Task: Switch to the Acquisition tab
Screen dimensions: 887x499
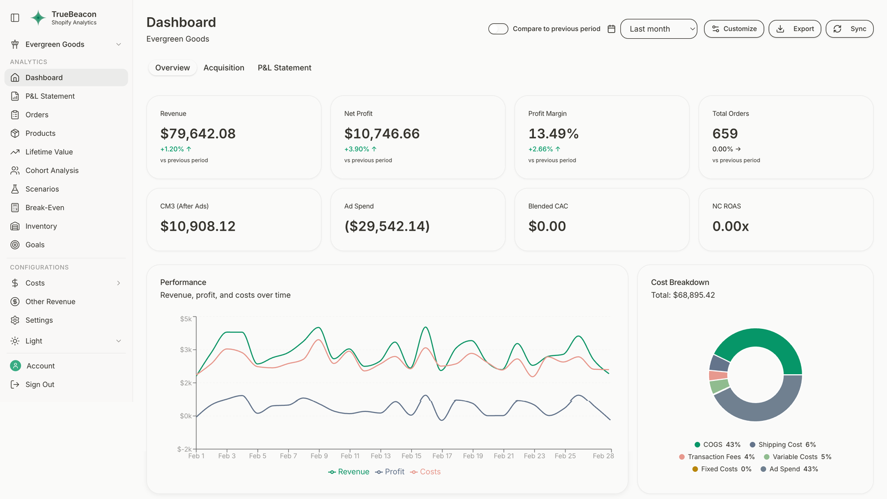Action: (x=224, y=68)
